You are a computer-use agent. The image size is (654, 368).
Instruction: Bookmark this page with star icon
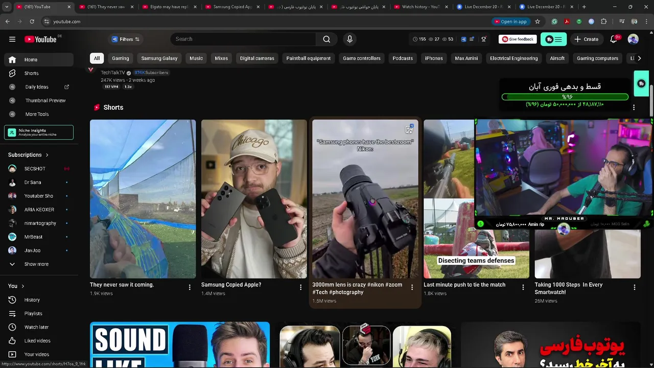coord(538,21)
